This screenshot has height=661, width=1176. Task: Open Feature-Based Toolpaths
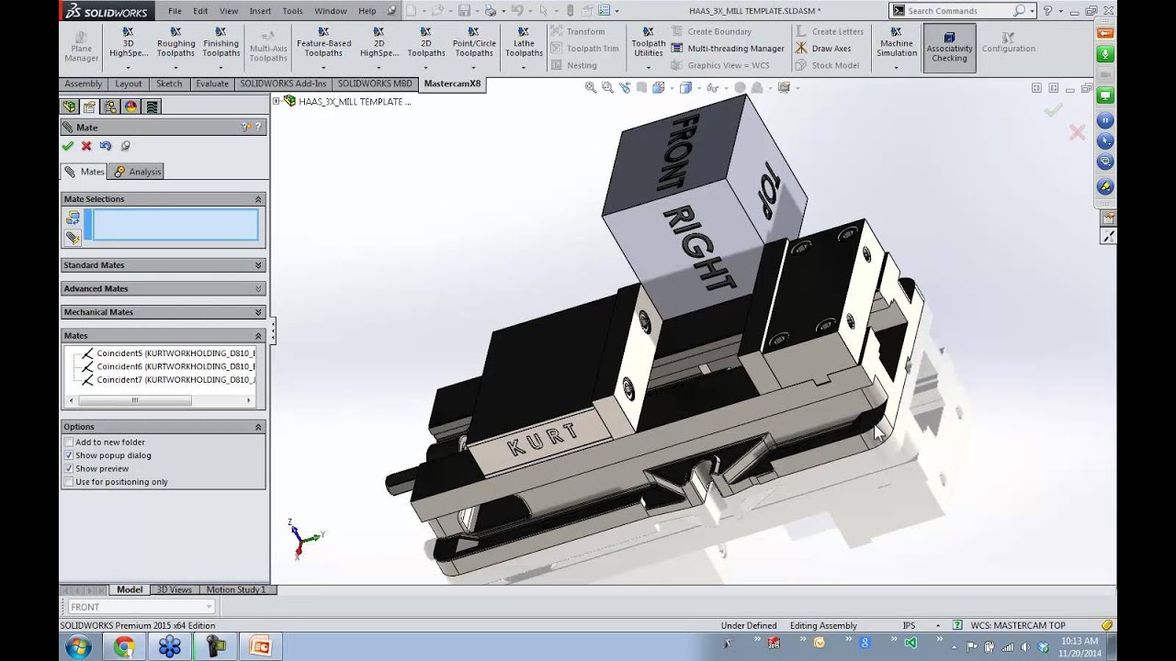323,48
